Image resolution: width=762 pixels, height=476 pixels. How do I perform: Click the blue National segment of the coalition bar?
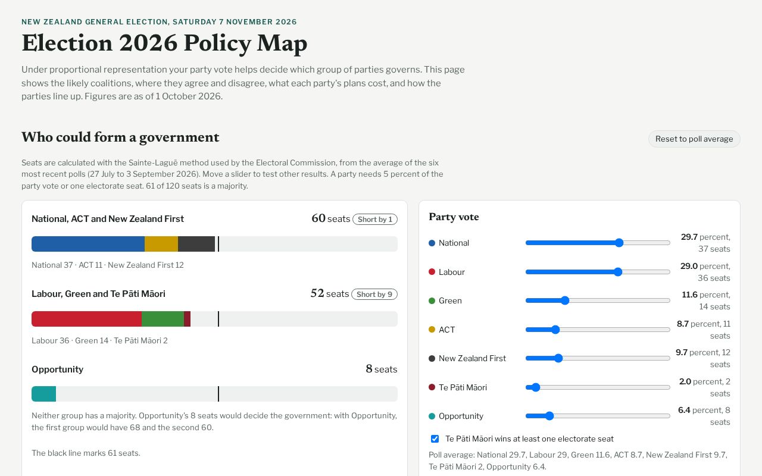point(88,244)
